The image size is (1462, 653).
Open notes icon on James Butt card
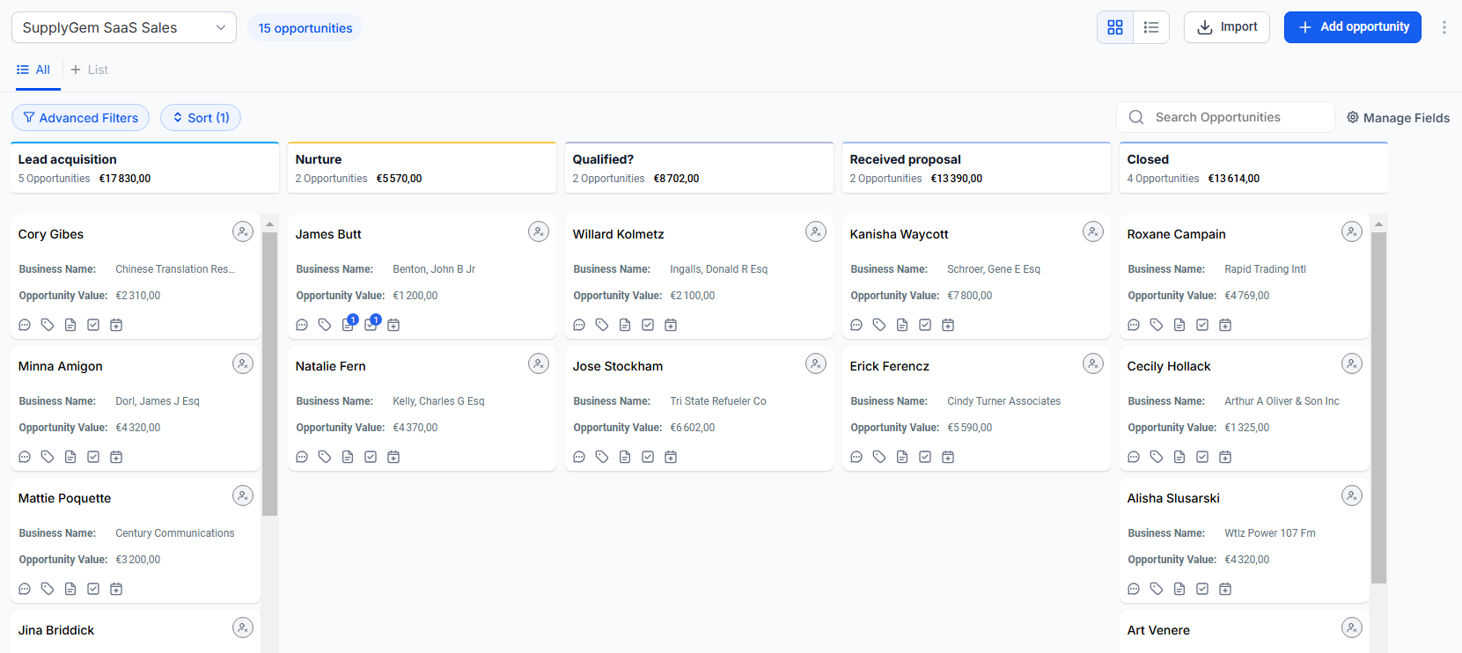pos(348,325)
